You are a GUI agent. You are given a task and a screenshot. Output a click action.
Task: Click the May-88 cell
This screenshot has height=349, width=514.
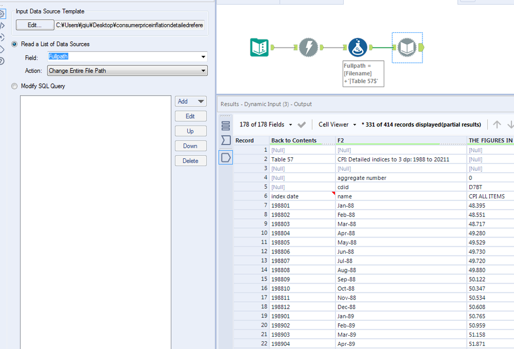[x=401, y=243]
